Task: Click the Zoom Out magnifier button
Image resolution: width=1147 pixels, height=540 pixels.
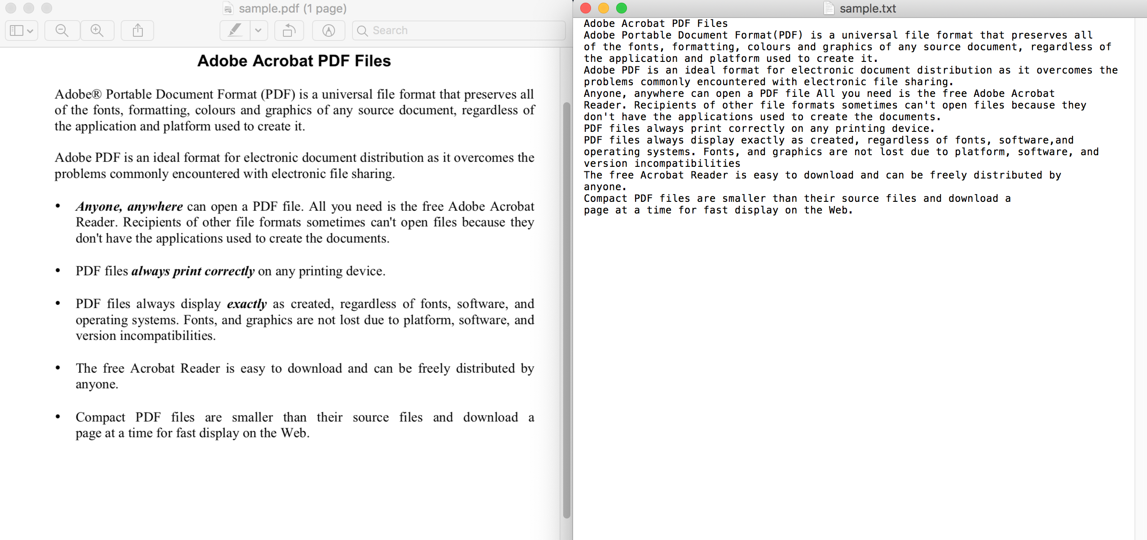Action: [62, 30]
